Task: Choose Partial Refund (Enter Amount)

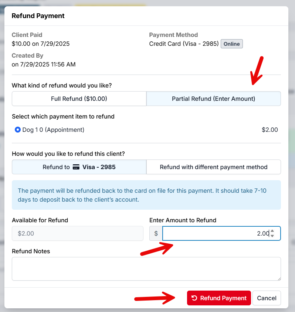Action: [213, 99]
